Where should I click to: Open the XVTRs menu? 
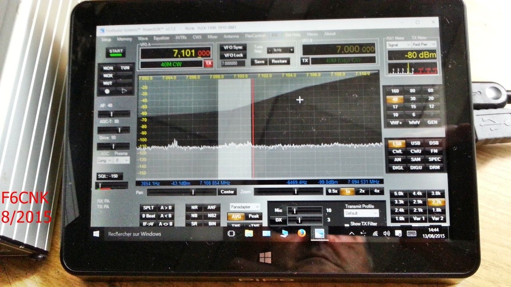tap(182, 38)
